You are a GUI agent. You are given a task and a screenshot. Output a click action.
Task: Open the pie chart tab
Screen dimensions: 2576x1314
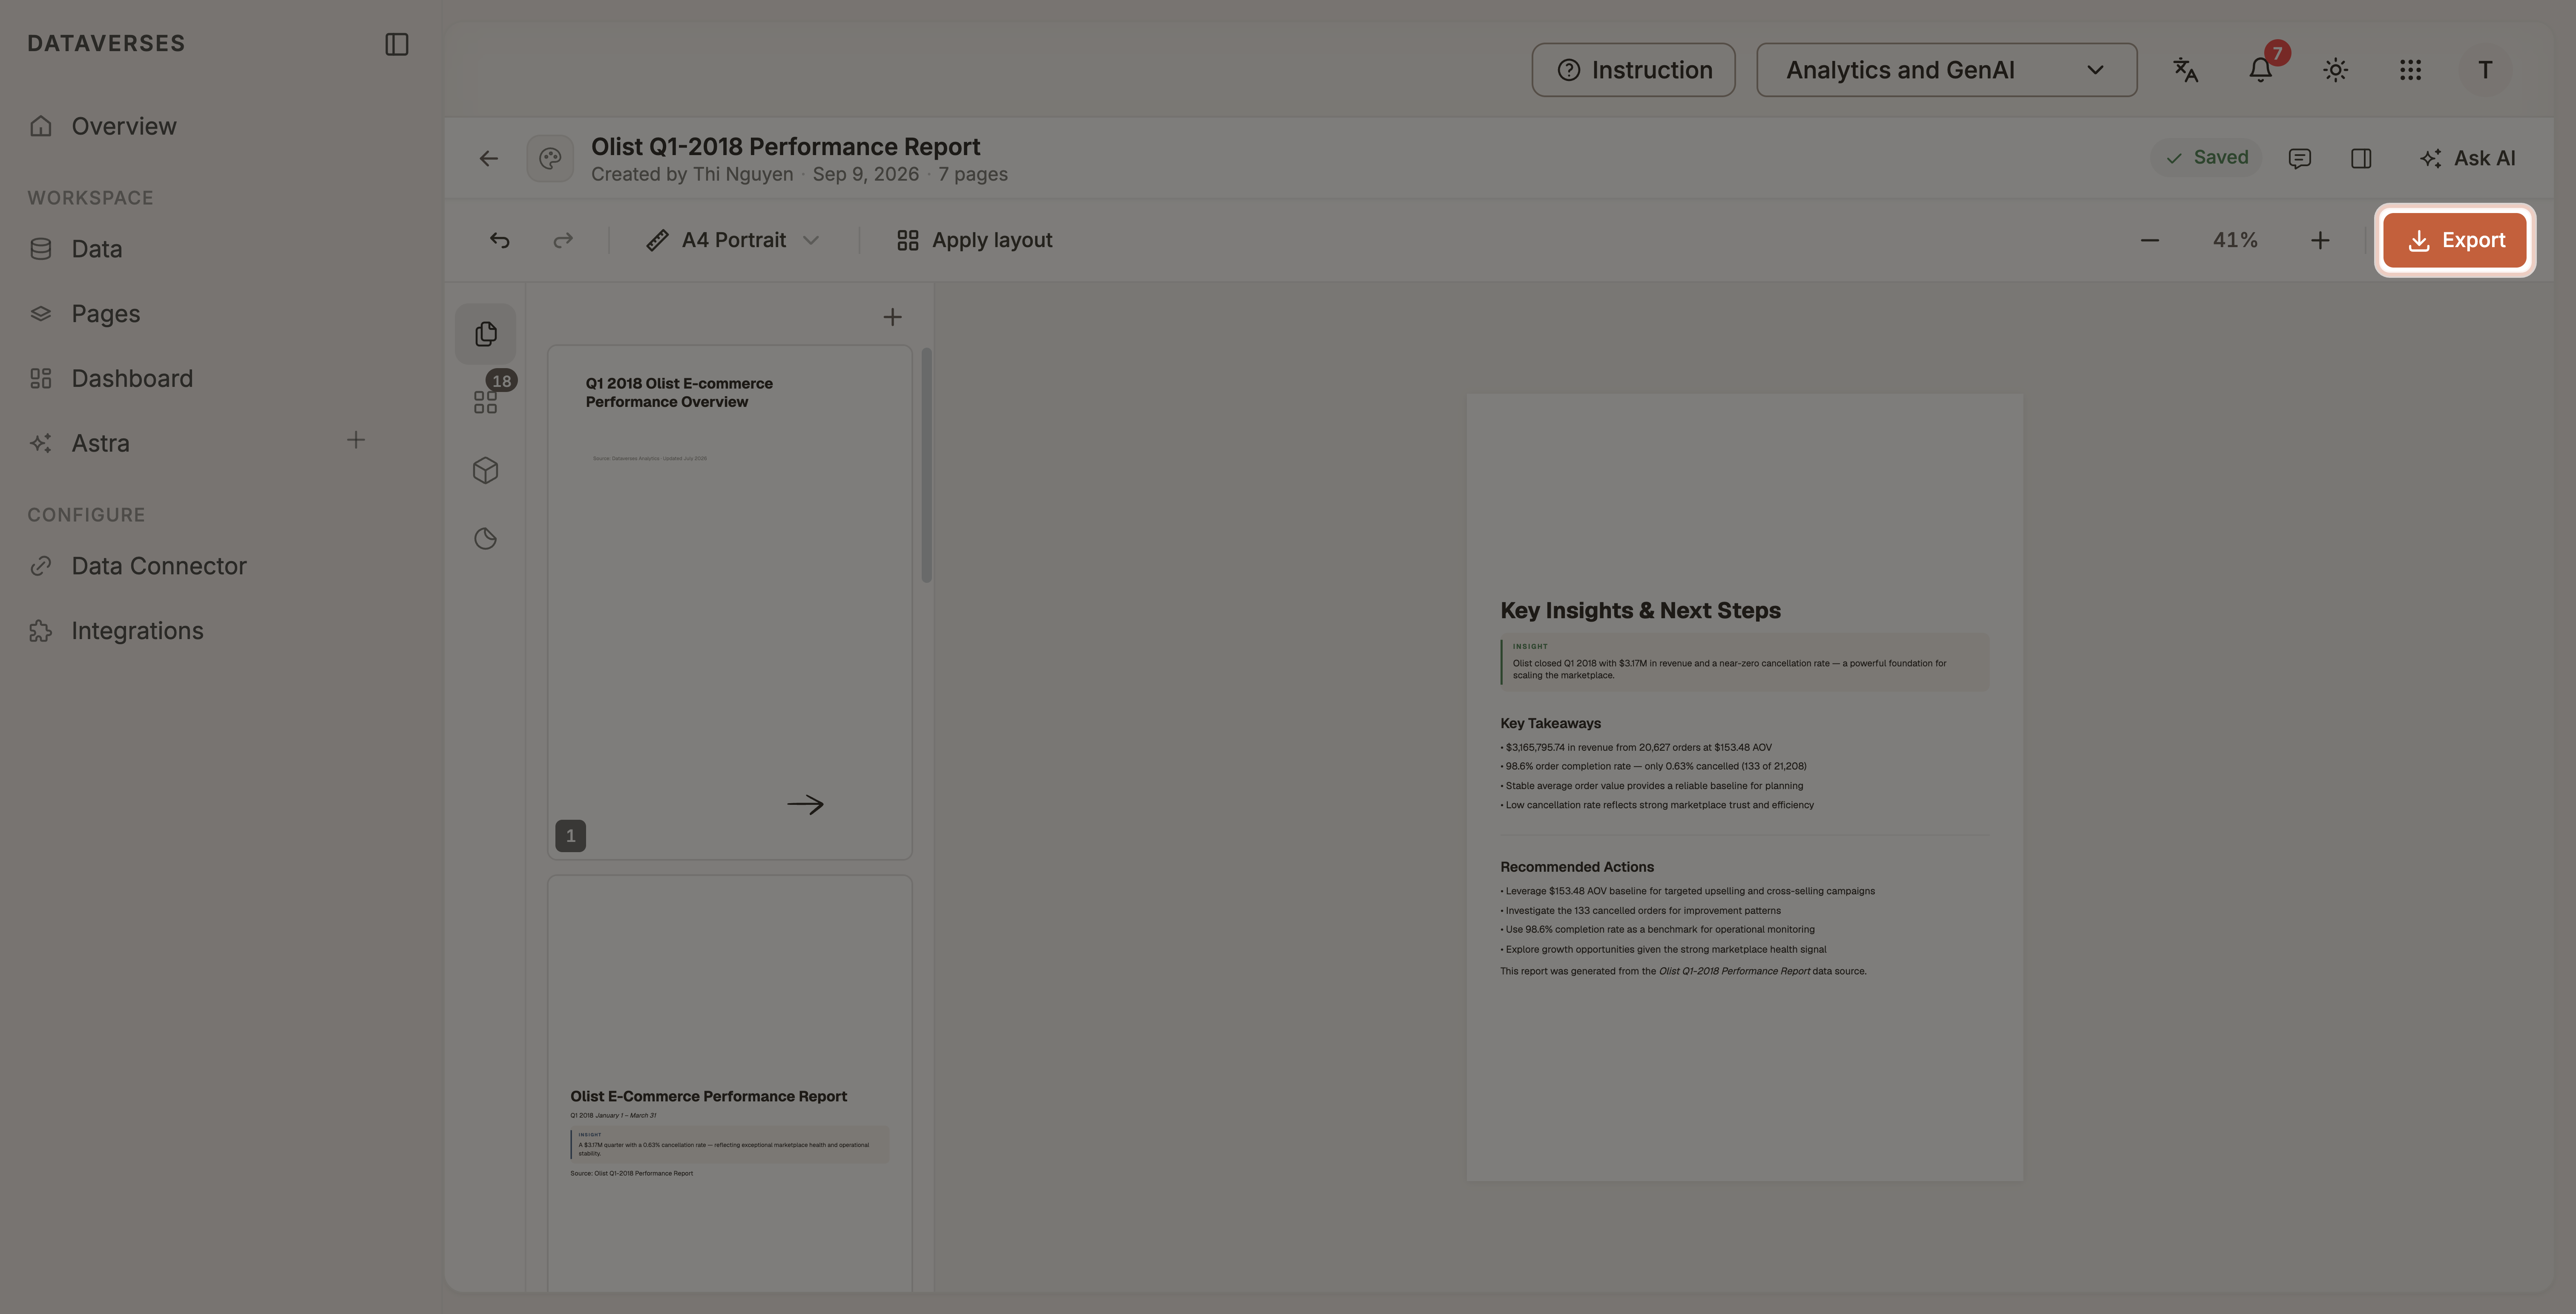[x=485, y=539]
